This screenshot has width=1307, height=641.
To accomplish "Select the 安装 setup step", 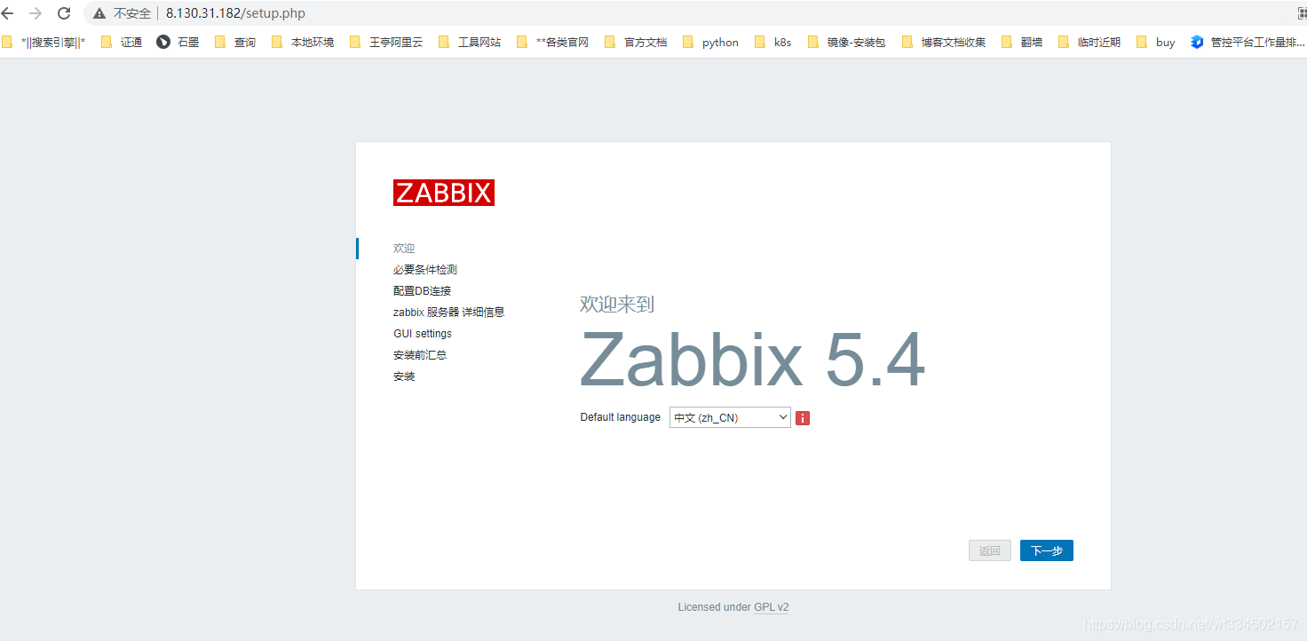I will coord(404,376).
